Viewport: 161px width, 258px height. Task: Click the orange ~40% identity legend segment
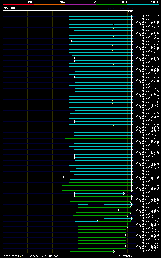[x=49, y=5]
